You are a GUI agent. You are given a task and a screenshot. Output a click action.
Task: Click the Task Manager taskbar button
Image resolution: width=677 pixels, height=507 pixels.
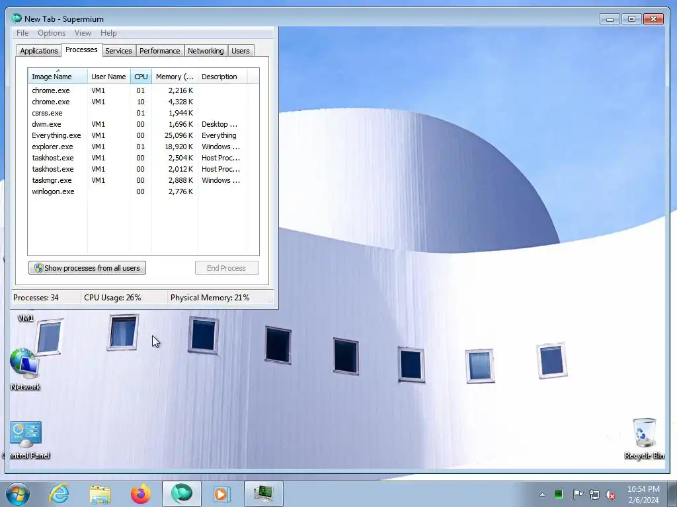coord(263,494)
